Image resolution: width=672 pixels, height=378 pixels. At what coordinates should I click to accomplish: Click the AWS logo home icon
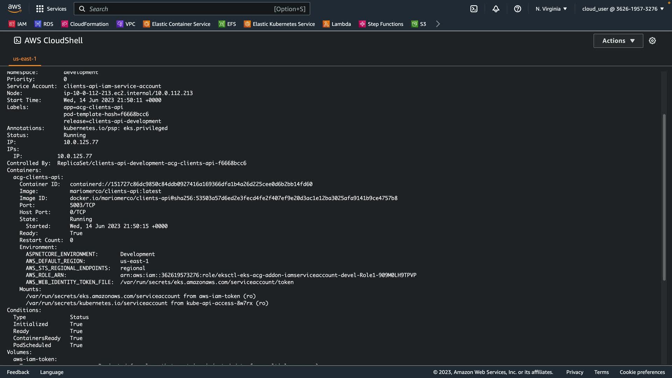click(x=14, y=8)
